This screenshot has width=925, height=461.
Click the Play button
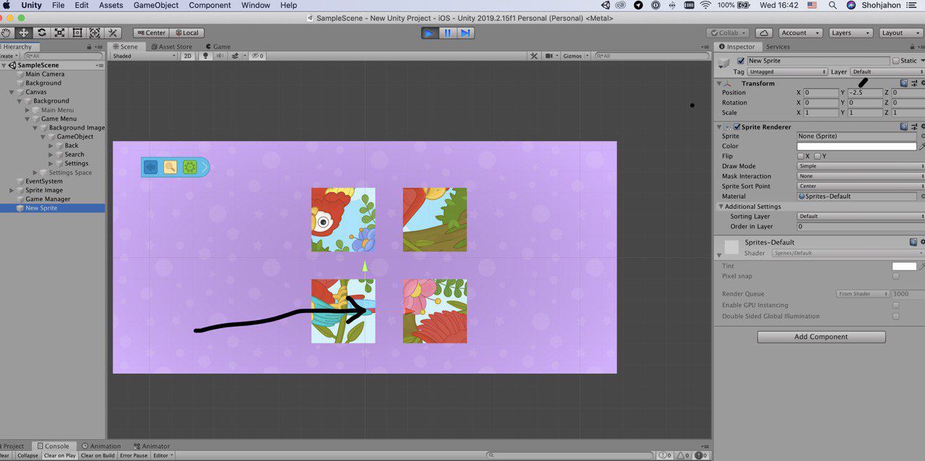tap(430, 33)
